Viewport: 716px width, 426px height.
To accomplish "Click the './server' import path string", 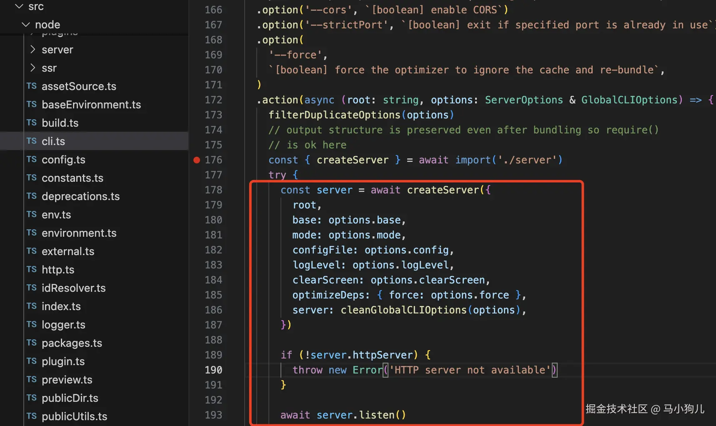I will [527, 160].
